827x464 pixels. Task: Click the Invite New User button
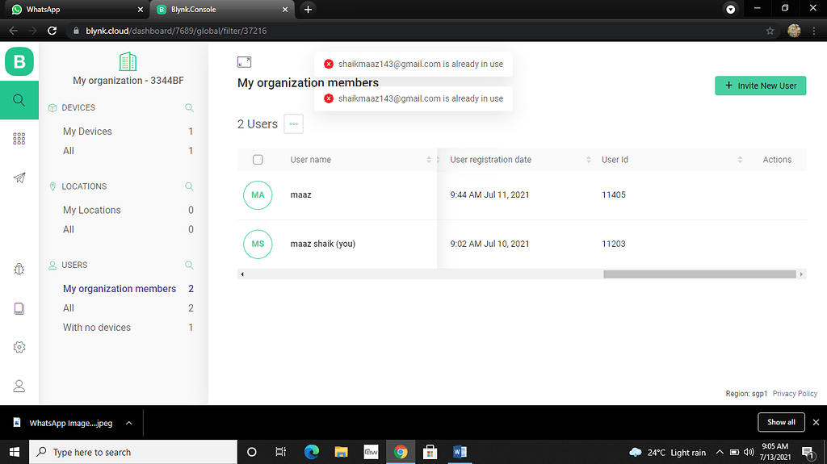pyautogui.click(x=760, y=86)
